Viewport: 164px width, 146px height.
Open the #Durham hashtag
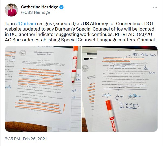26,24
